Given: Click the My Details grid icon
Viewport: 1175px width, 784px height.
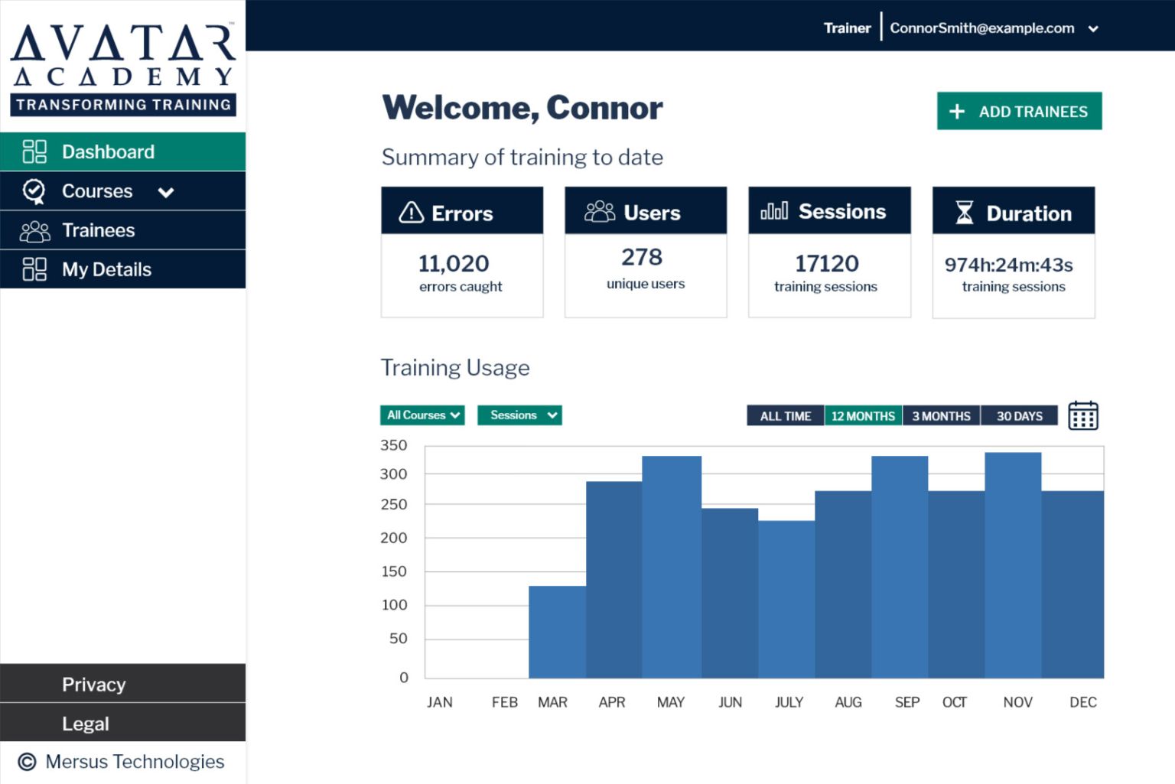Looking at the screenshot, I should tap(34, 269).
